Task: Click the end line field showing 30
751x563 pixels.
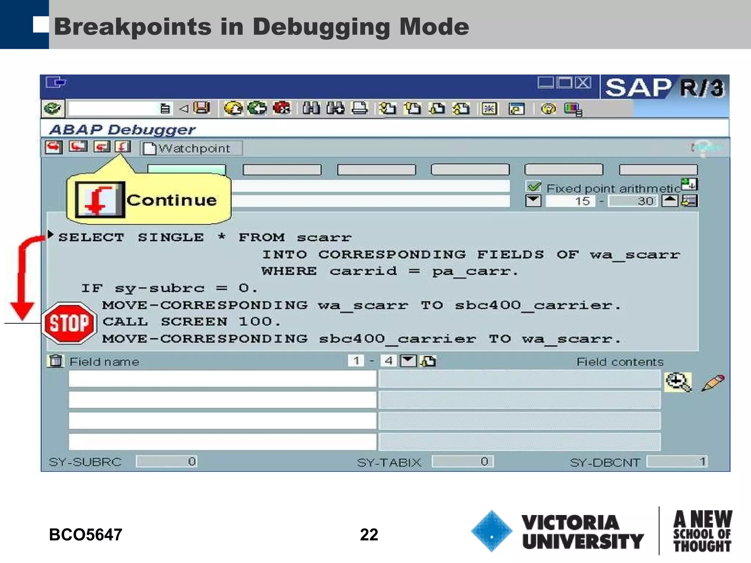Action: (x=633, y=201)
